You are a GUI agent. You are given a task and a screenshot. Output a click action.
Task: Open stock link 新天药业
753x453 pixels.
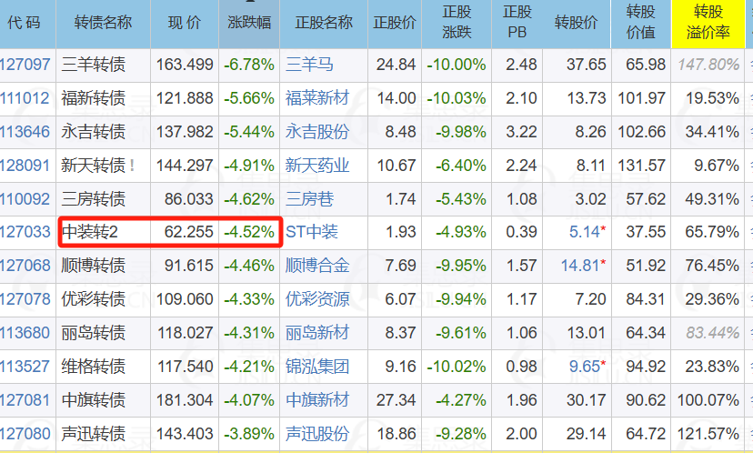click(317, 166)
